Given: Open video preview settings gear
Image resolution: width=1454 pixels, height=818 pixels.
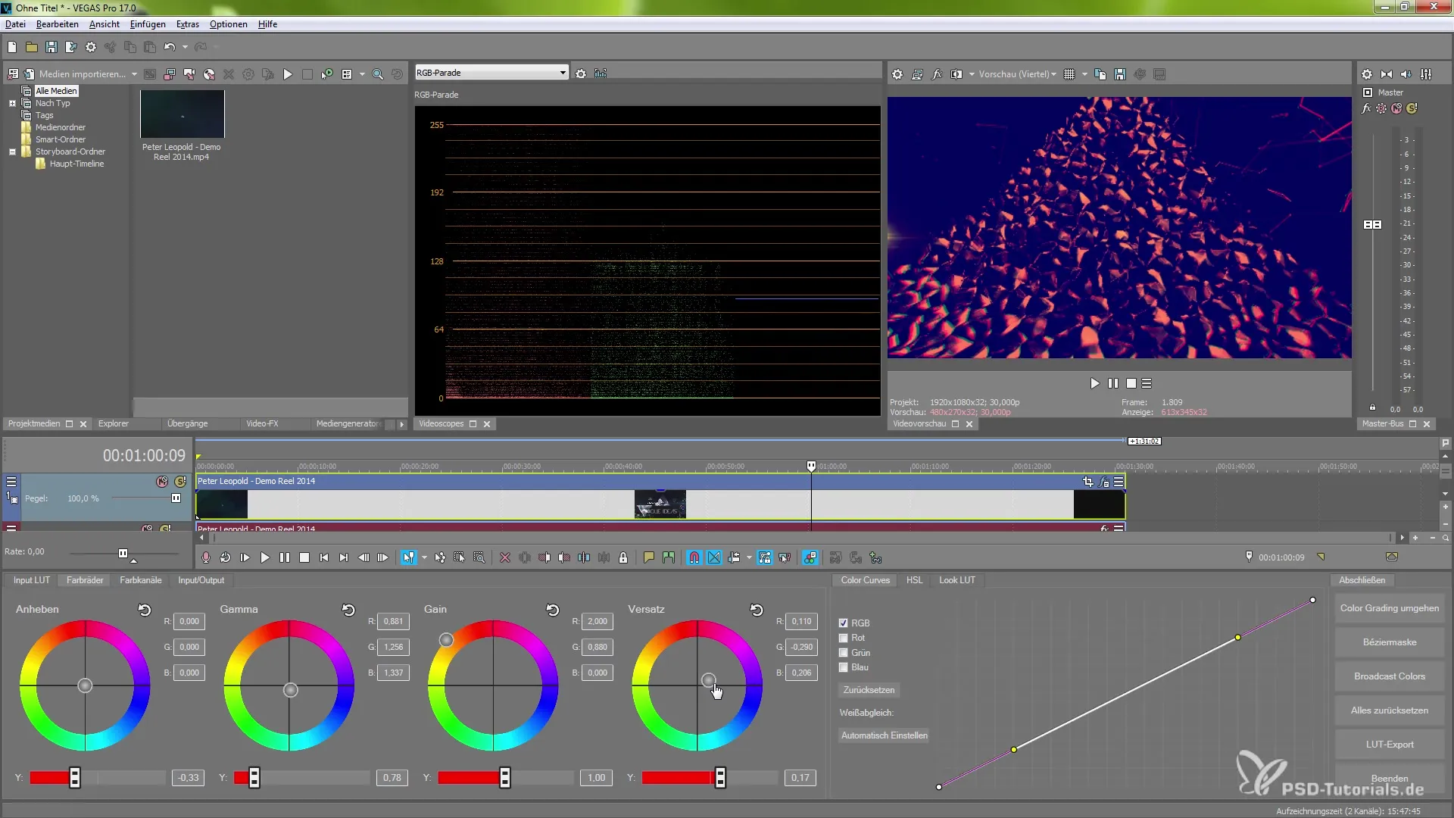Looking at the screenshot, I should pyautogui.click(x=897, y=74).
